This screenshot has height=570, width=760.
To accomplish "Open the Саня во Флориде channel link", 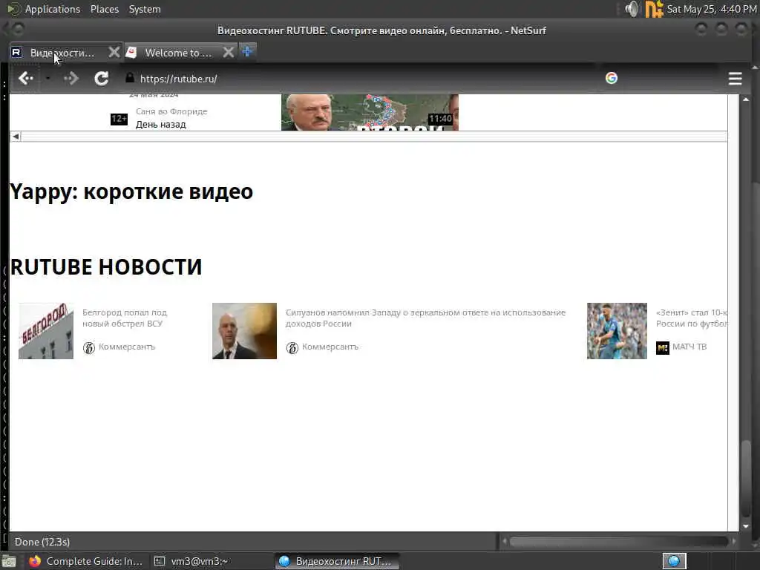I will point(171,111).
